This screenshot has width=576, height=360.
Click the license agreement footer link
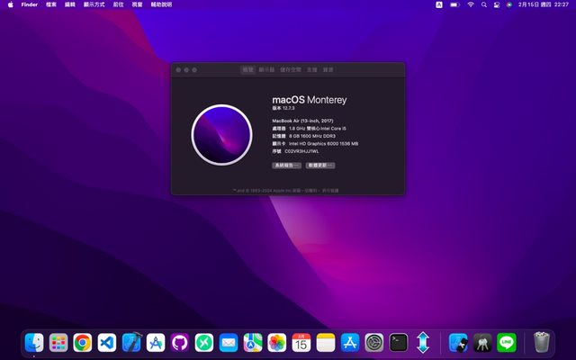[x=330, y=190]
